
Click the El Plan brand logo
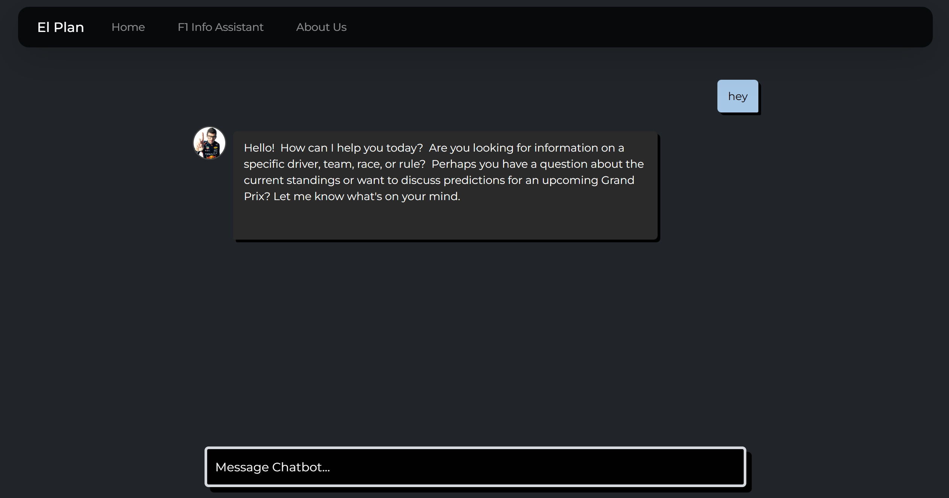61,27
